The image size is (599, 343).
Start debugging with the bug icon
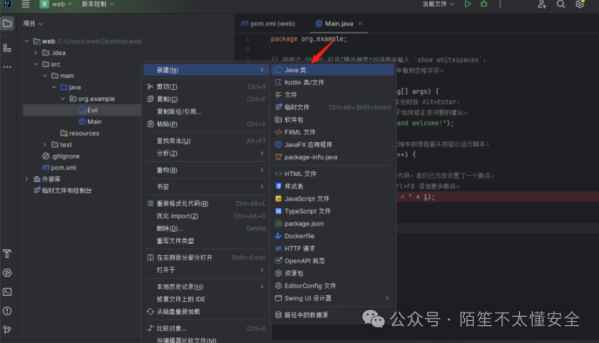(x=483, y=4)
